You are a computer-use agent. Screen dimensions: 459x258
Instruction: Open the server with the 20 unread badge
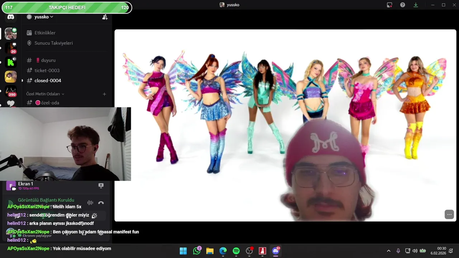[10, 48]
